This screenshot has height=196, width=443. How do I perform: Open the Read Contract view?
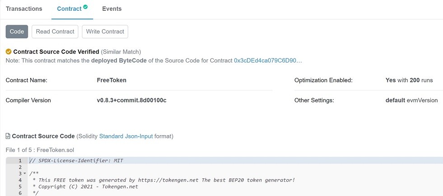coord(55,32)
